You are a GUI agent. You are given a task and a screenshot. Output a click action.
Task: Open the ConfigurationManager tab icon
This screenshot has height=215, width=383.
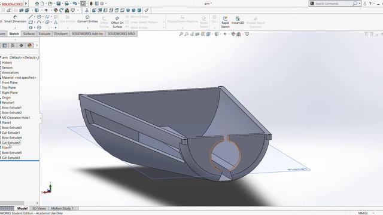[x=13, y=45]
